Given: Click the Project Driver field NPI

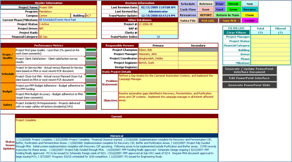Looking at the screenshot, I should 68,28.
